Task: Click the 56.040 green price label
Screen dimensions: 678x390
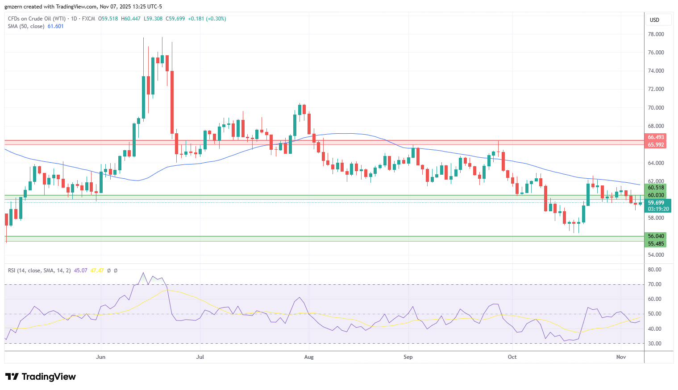Action: 656,236
